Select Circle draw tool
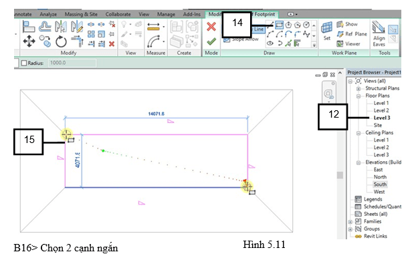The image size is (406, 256). tap(306, 25)
